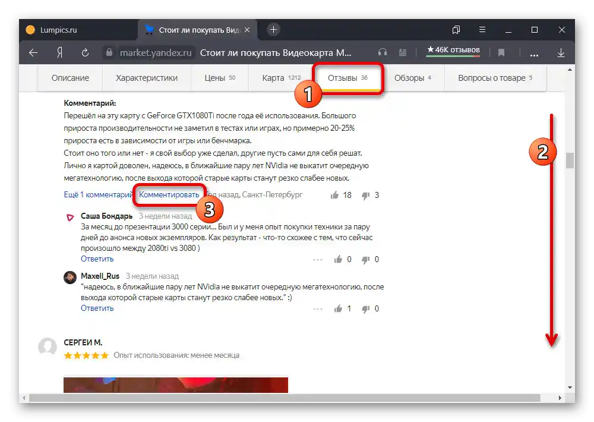Click the horizontal scrollbar left arrow

click(24, 398)
